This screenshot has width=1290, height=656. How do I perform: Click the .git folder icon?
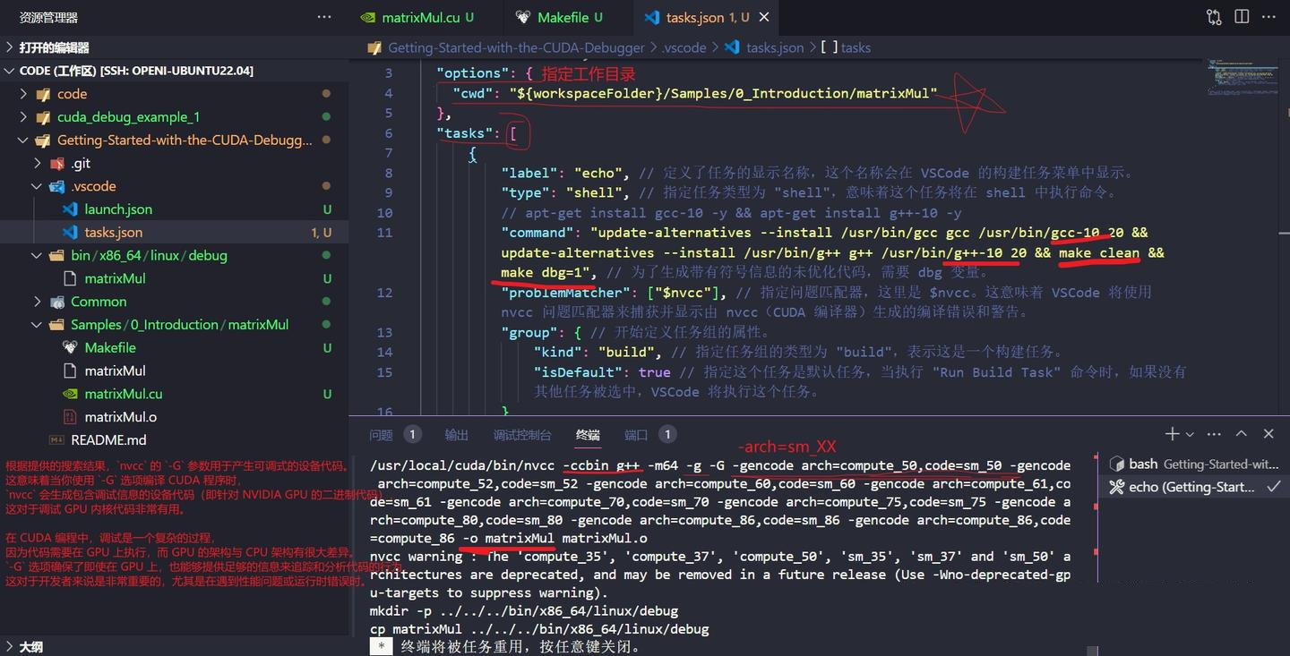coord(56,163)
